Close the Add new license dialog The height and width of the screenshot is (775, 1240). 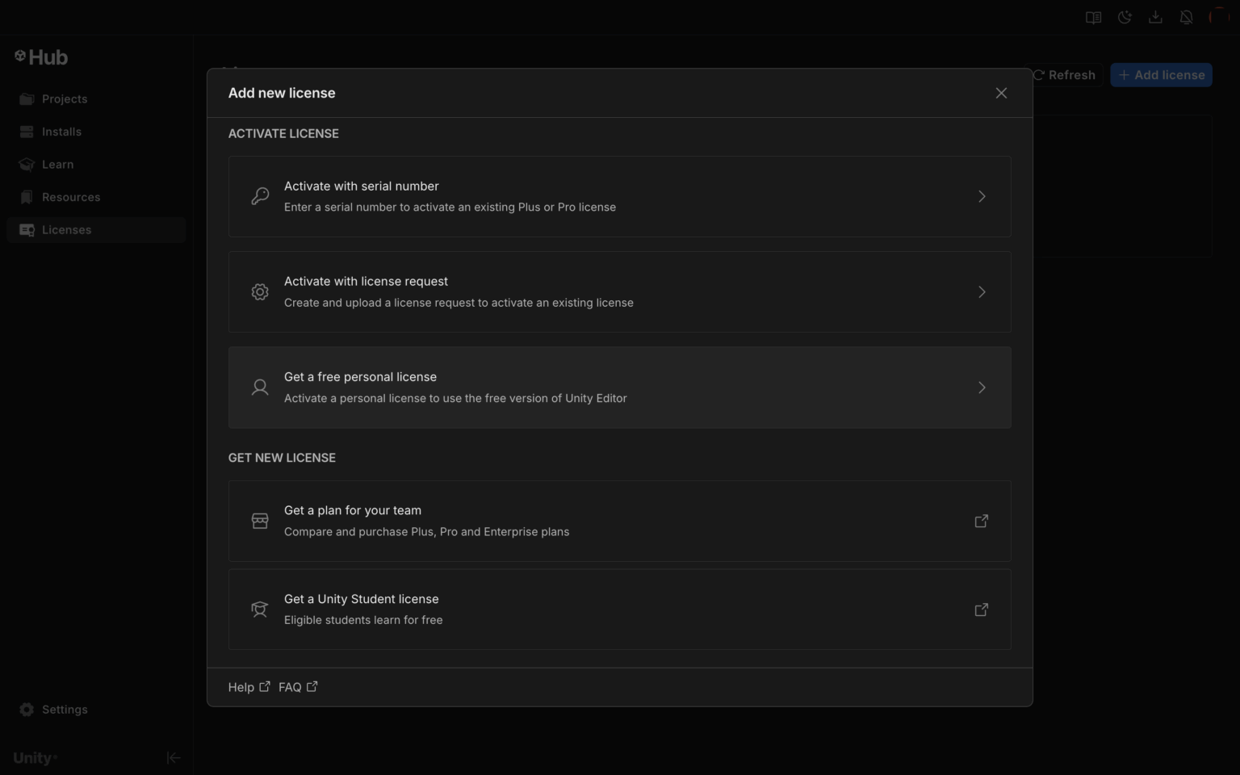coord(1001,93)
